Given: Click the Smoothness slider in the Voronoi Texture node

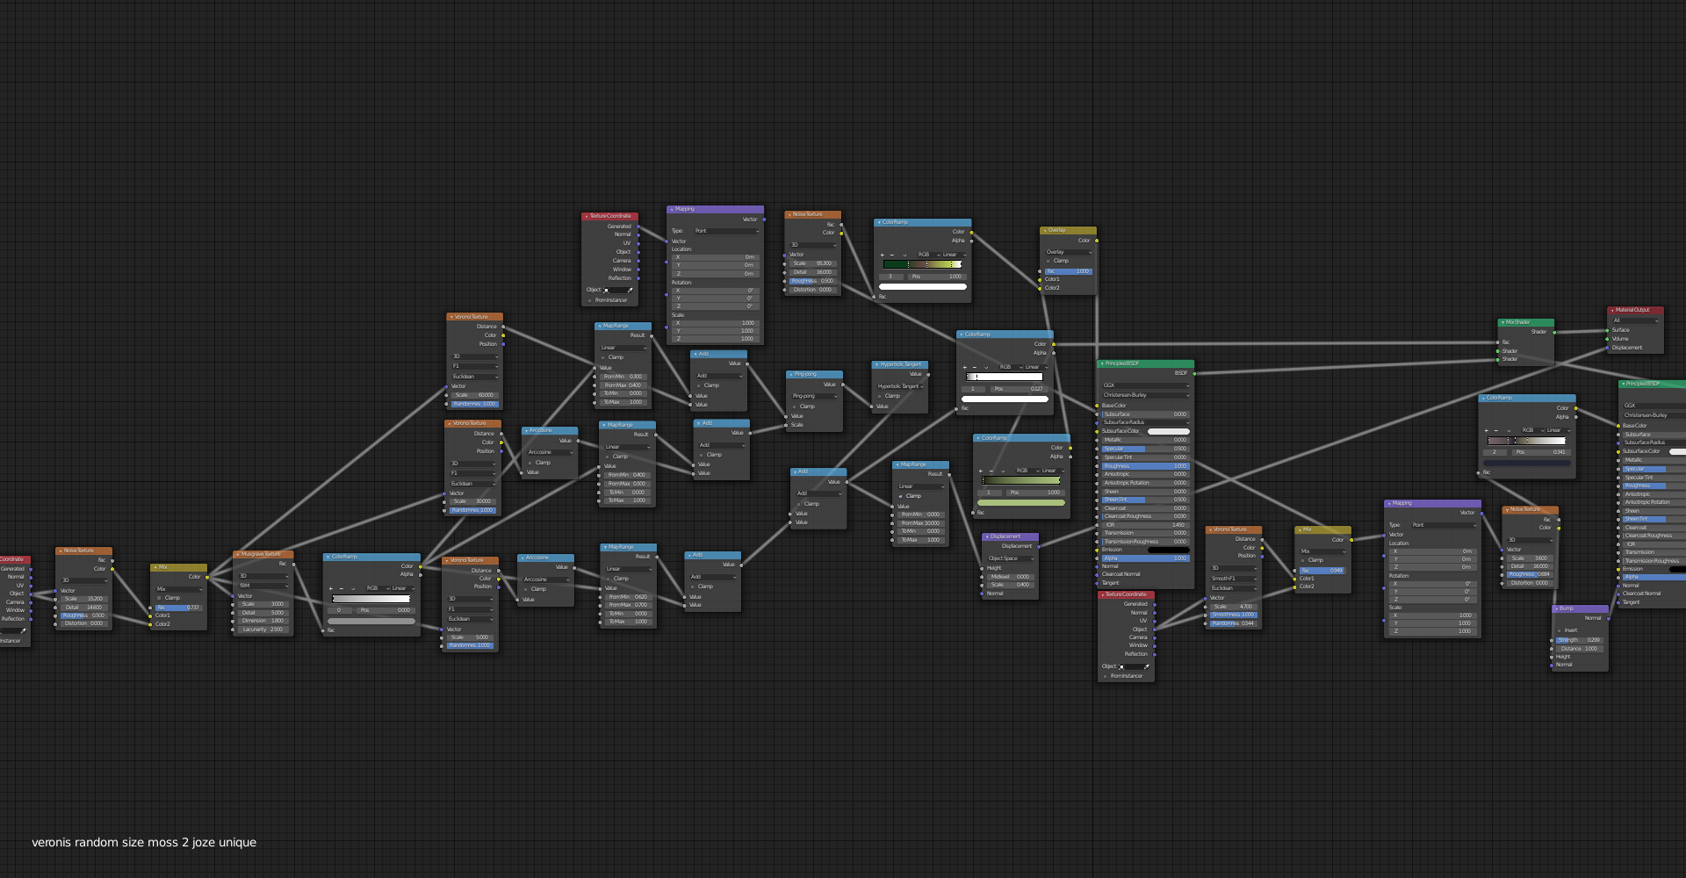Looking at the screenshot, I should coord(1233,615).
